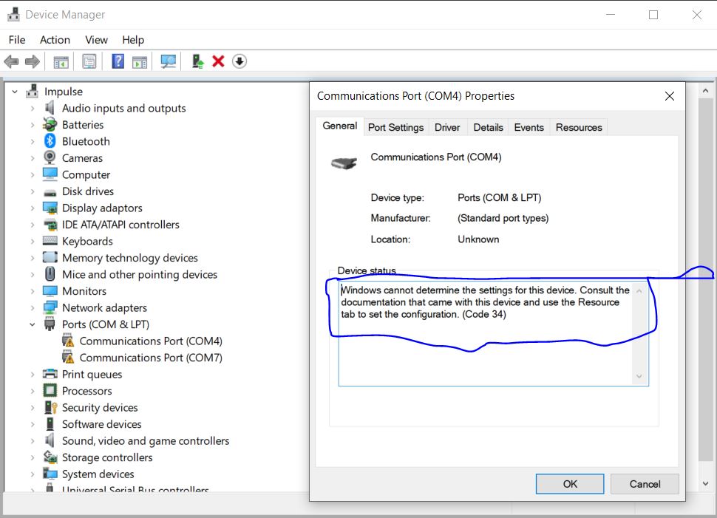Image resolution: width=717 pixels, height=518 pixels.
Task: Click the Print queues printer icon
Action: tap(50, 374)
